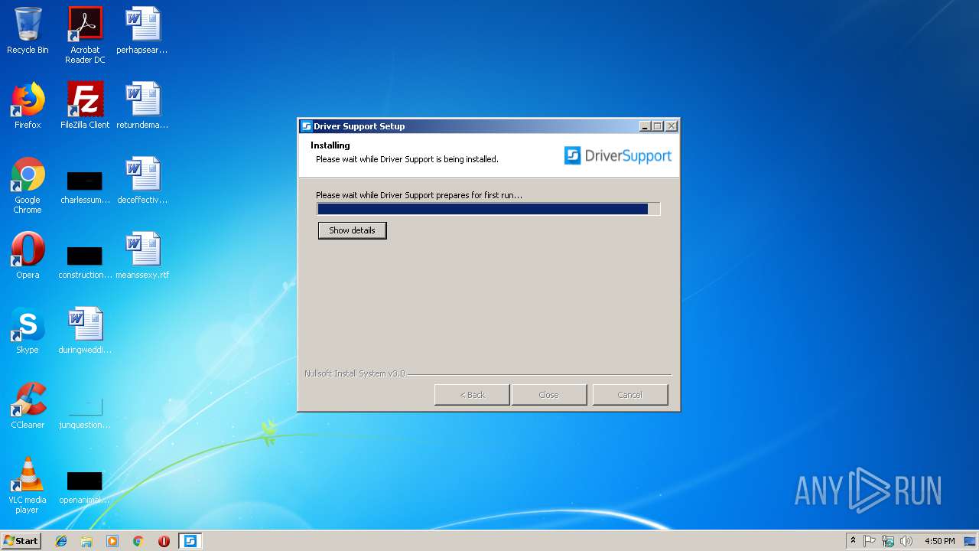
Task: Click the installation progress bar
Action: (x=488, y=209)
